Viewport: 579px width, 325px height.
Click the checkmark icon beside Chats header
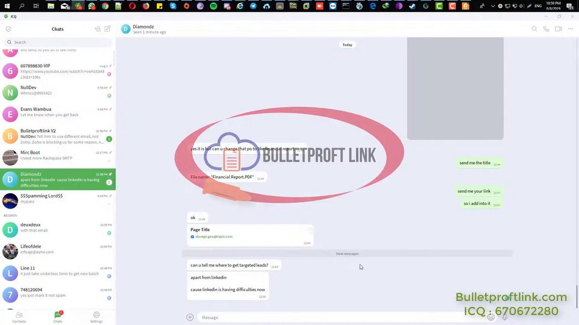(8, 29)
